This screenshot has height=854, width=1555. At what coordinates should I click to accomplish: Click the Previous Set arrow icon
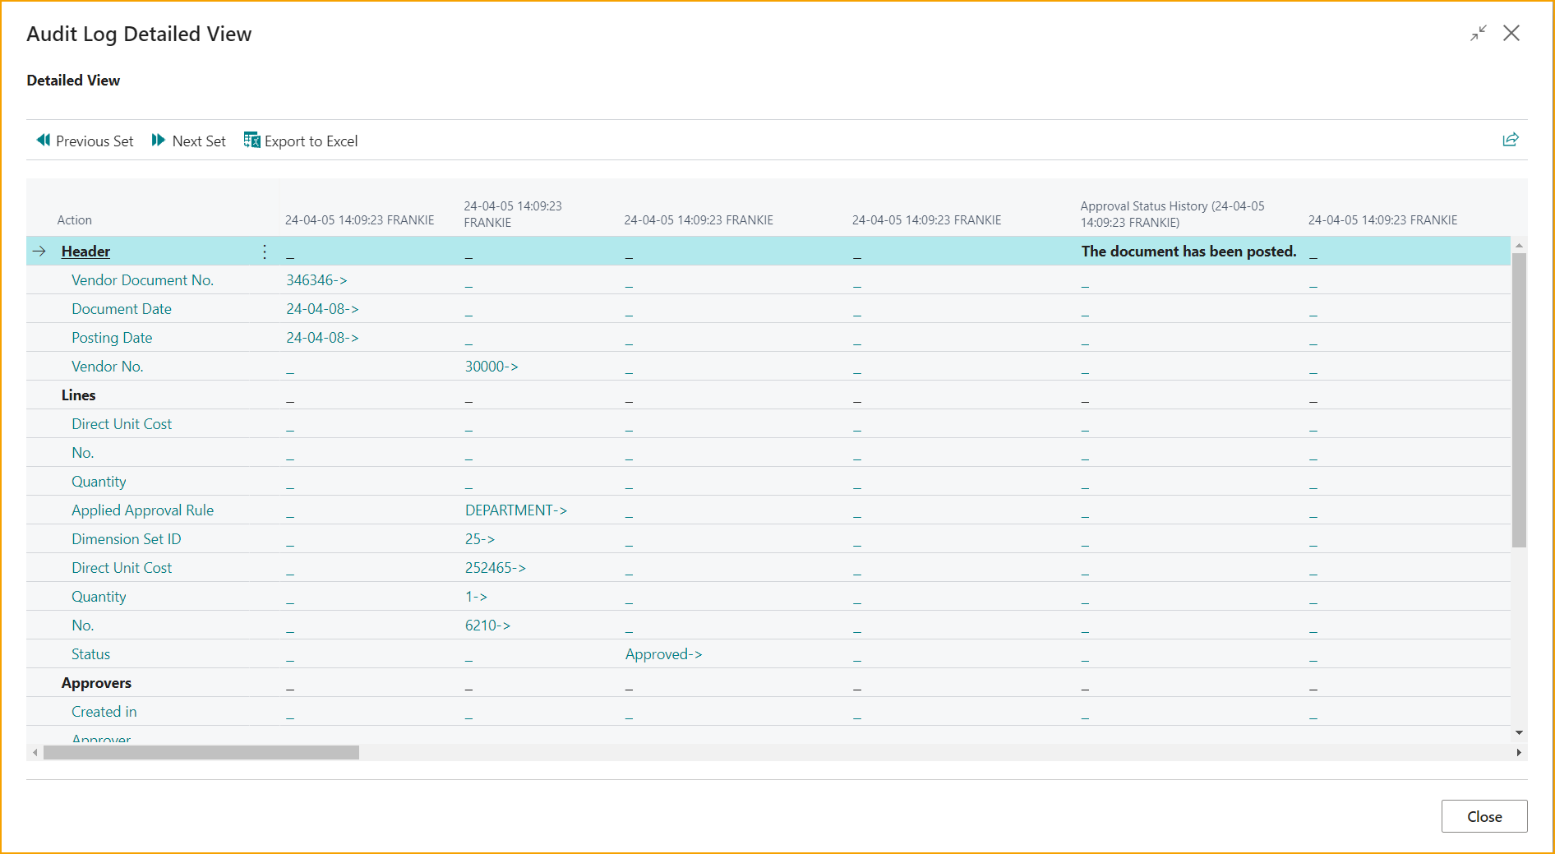point(44,141)
